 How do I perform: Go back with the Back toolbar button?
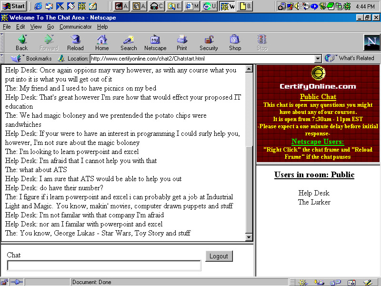[x=22, y=42]
